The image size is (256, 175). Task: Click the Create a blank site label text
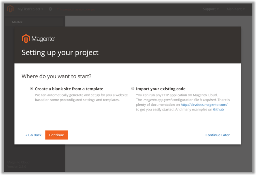point(69,89)
